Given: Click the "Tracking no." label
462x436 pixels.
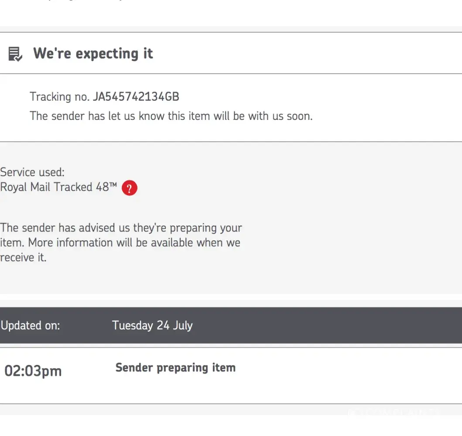Looking at the screenshot, I should coord(59,96).
